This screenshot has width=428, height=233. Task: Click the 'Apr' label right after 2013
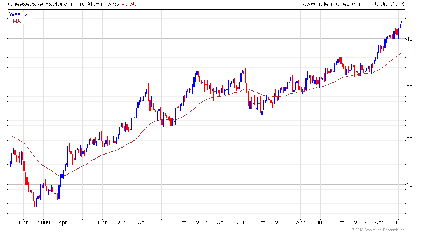click(x=379, y=223)
